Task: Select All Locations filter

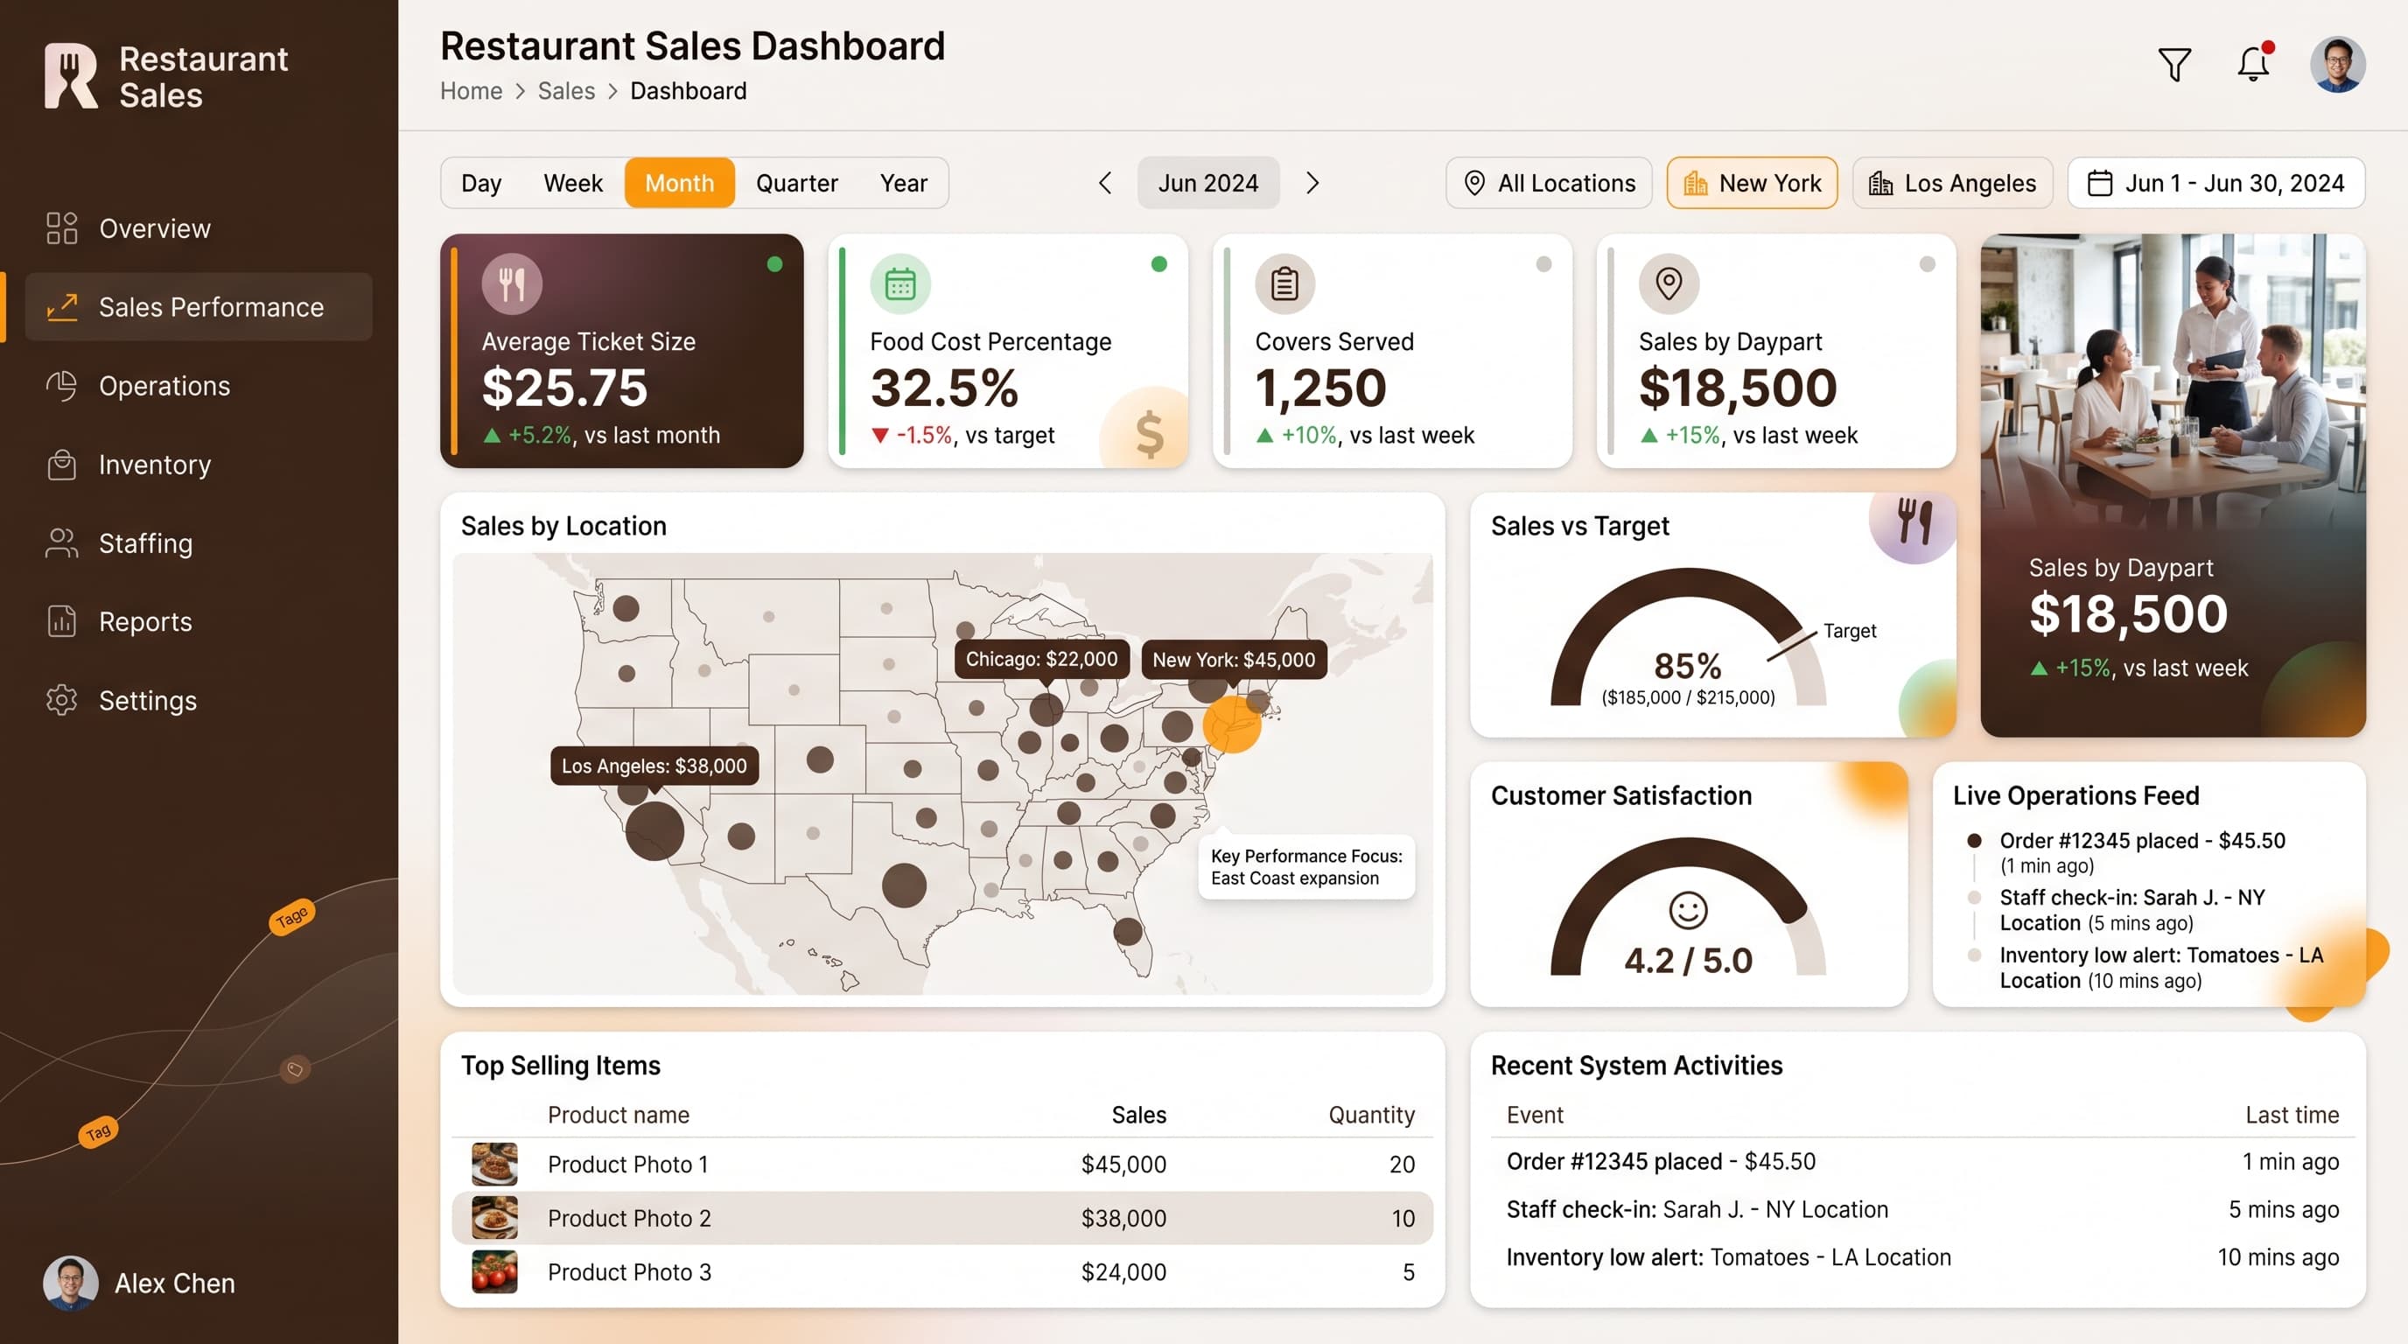Action: 1548,183
